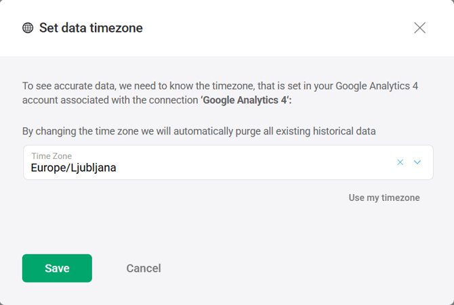Dismiss dialog with the X icon
The height and width of the screenshot is (305, 454).
coord(419,28)
